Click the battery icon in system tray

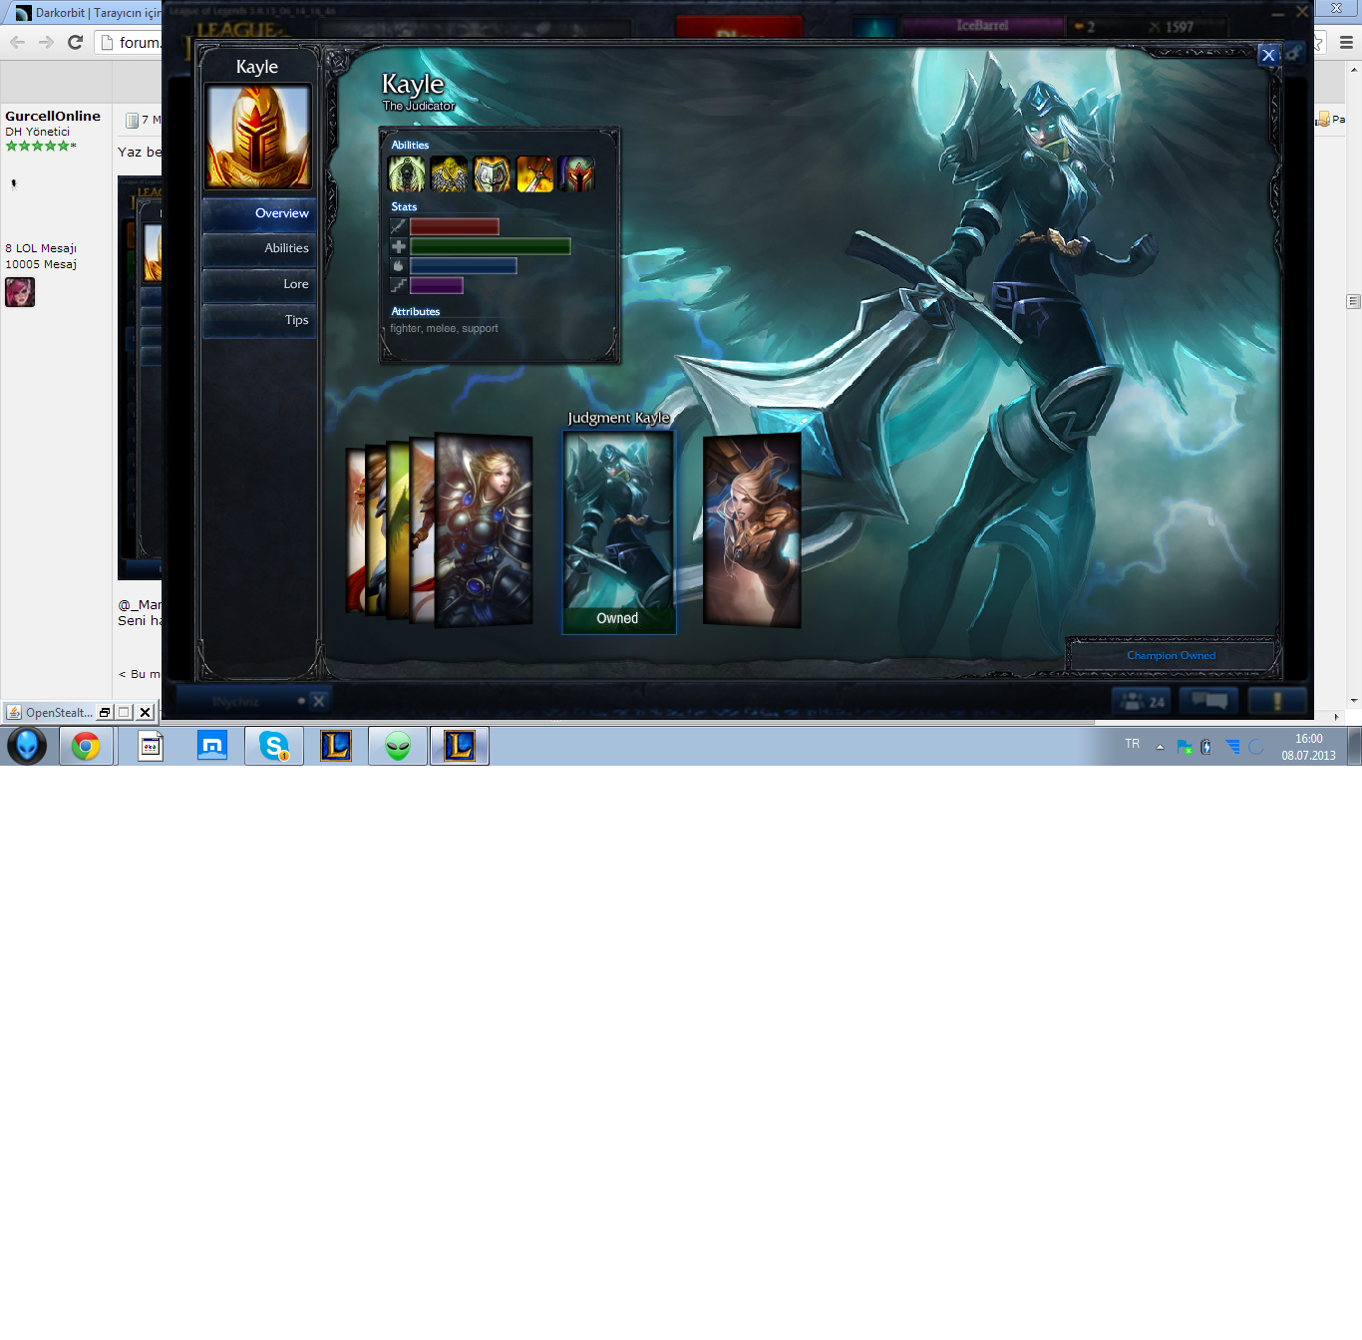pyautogui.click(x=1206, y=747)
